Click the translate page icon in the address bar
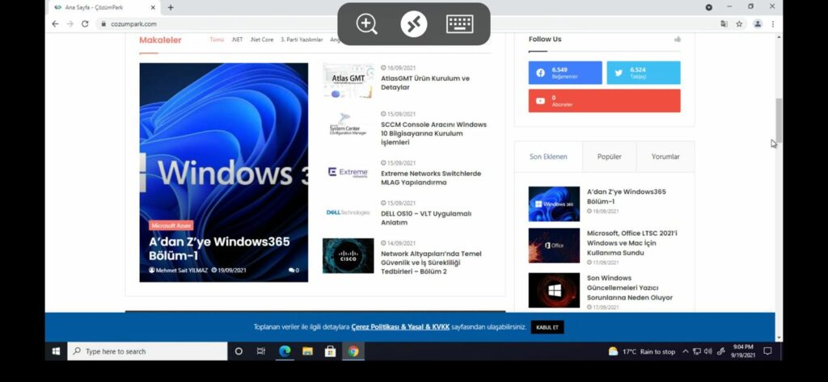 pyautogui.click(x=724, y=23)
